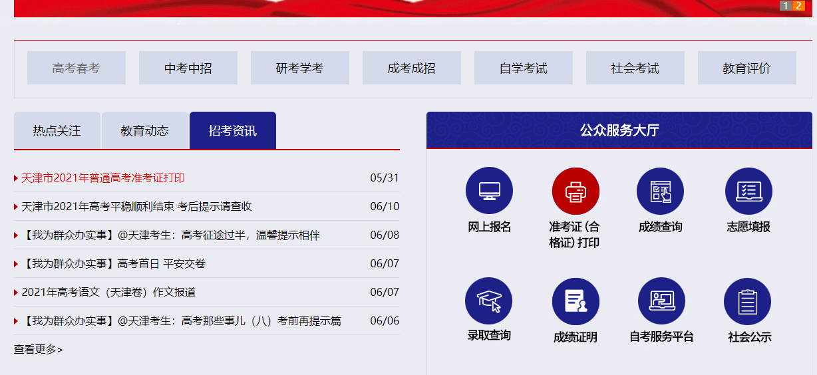817x375 pixels.
Task: Read the 2021年高考语文作文报道 article
Action: pos(108,293)
